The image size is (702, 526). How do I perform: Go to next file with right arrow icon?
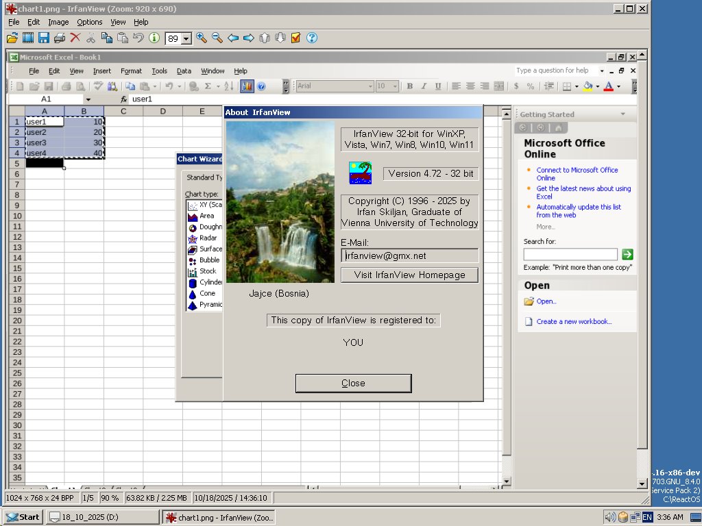coord(249,38)
